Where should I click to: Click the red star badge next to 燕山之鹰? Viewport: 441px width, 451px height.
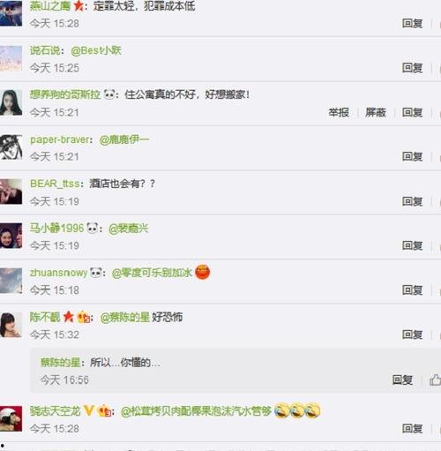(x=78, y=5)
